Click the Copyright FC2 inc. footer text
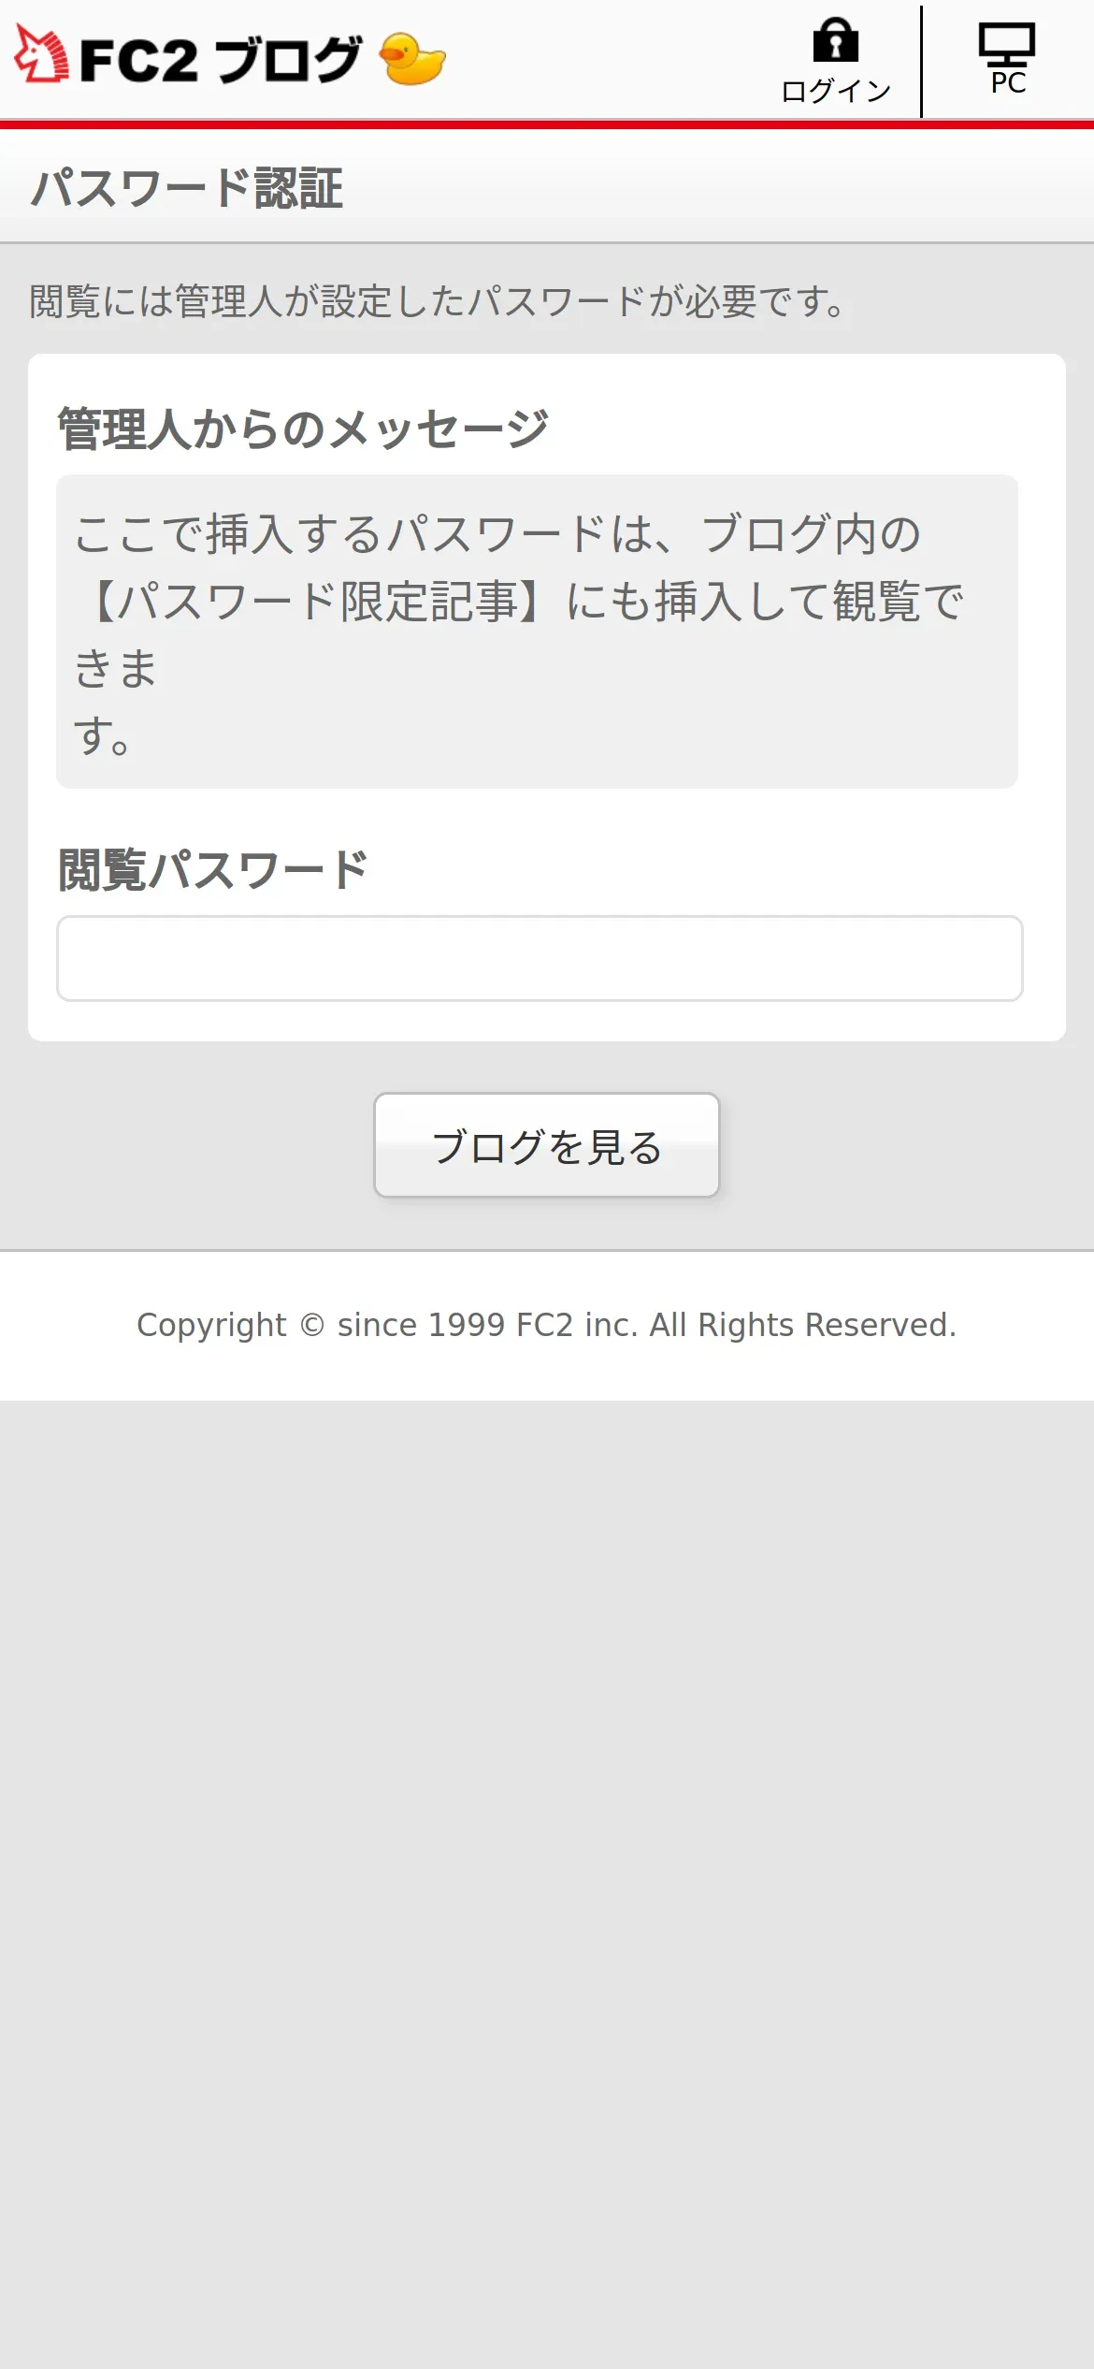This screenshot has height=2369, width=1094. click(x=547, y=1325)
